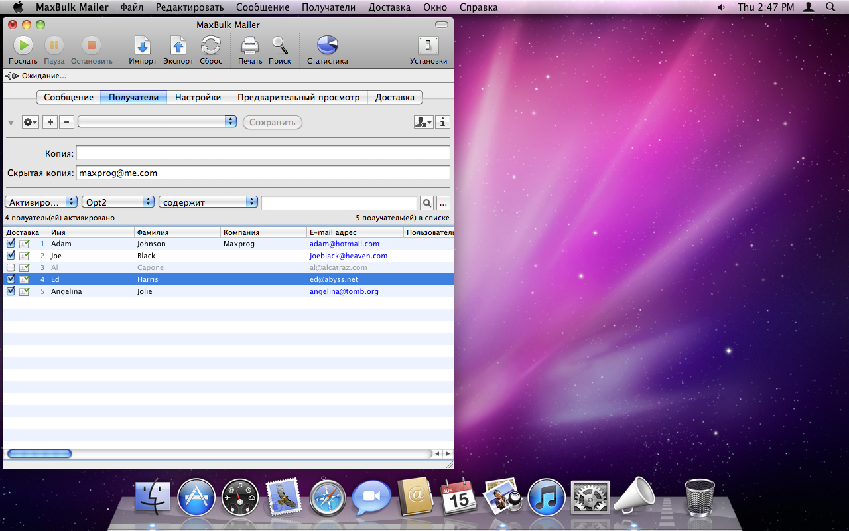Uncheck delivery checkbox for Angelina Jolie
The image size is (849, 531).
pyautogui.click(x=11, y=291)
